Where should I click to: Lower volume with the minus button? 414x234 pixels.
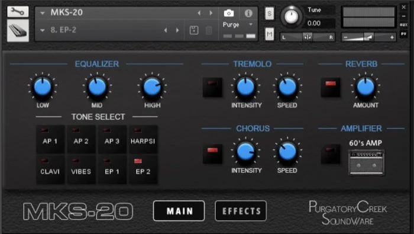345,37
